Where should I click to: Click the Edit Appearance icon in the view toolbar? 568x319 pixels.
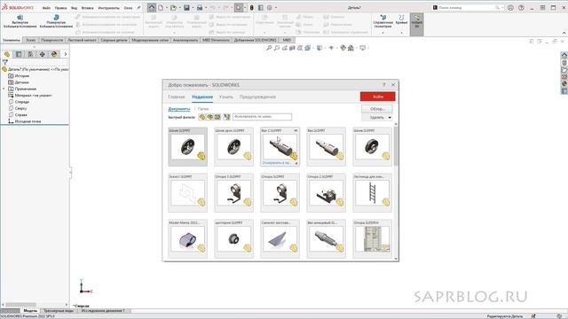click(343, 48)
